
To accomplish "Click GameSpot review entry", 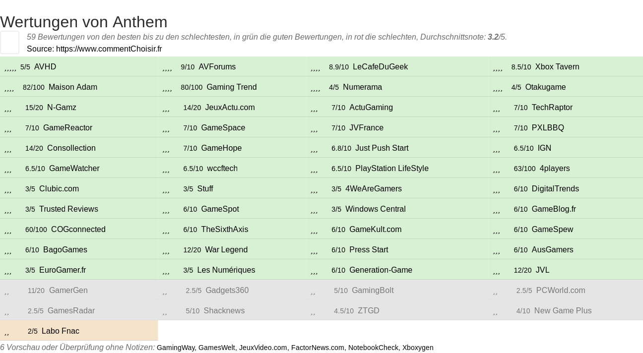I will pyautogui.click(x=220, y=209).
